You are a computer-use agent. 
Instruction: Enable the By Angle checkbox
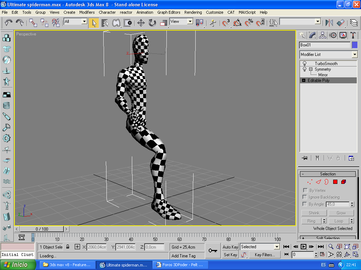pyautogui.click(x=305, y=204)
